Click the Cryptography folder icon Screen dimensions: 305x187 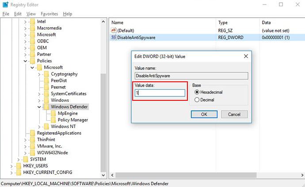coord(46,74)
